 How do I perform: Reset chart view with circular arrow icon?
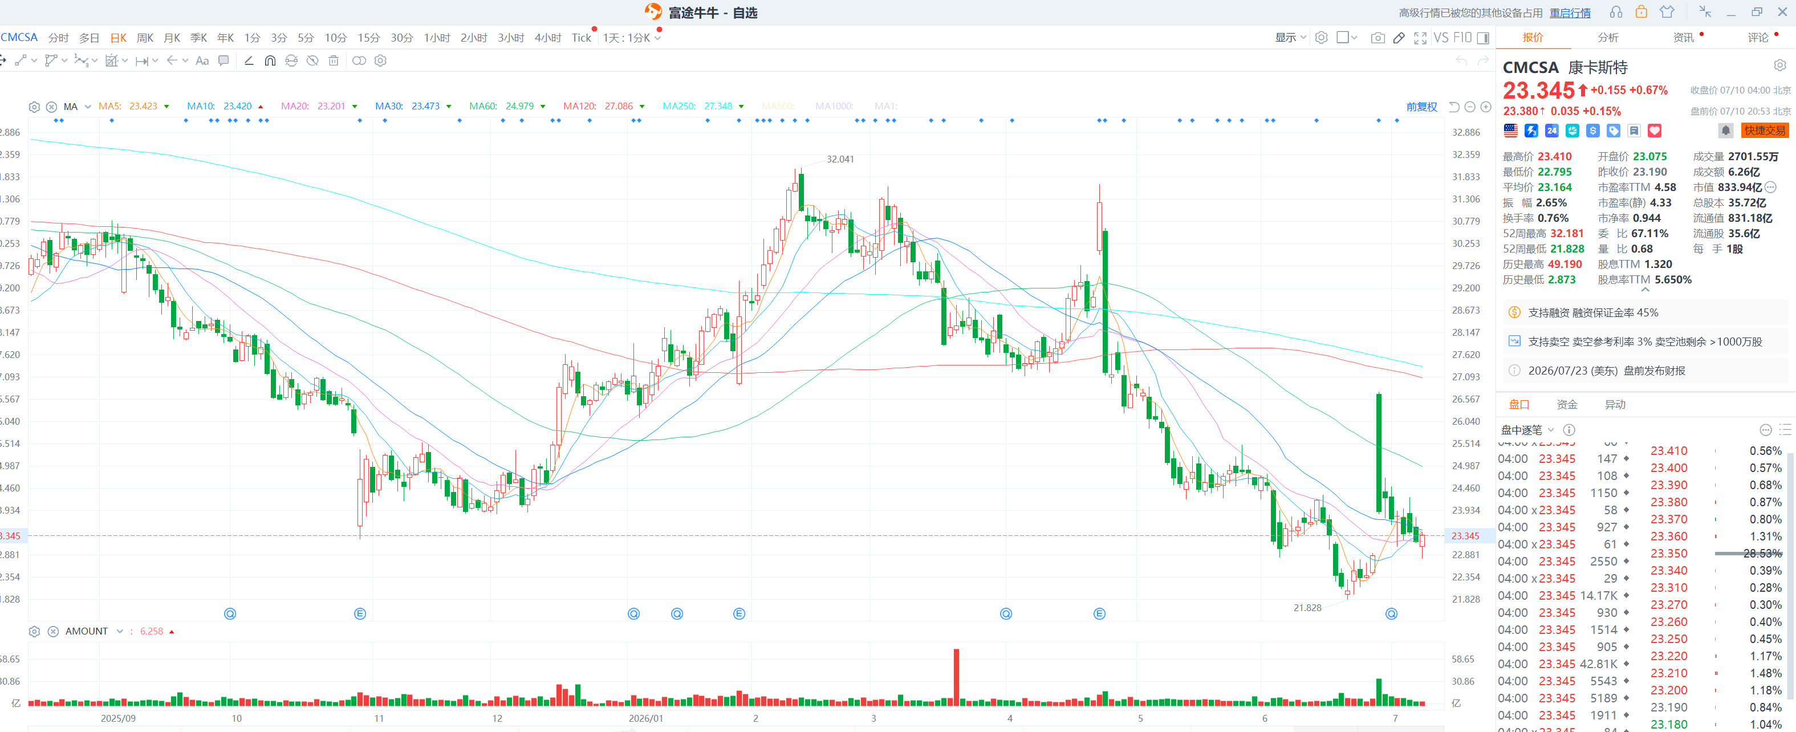pos(1454,107)
